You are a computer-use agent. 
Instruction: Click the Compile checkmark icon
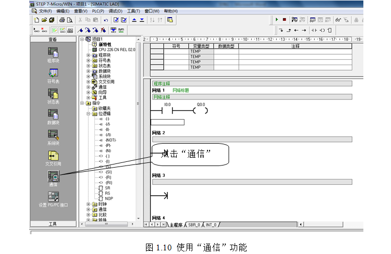[x=116, y=20]
